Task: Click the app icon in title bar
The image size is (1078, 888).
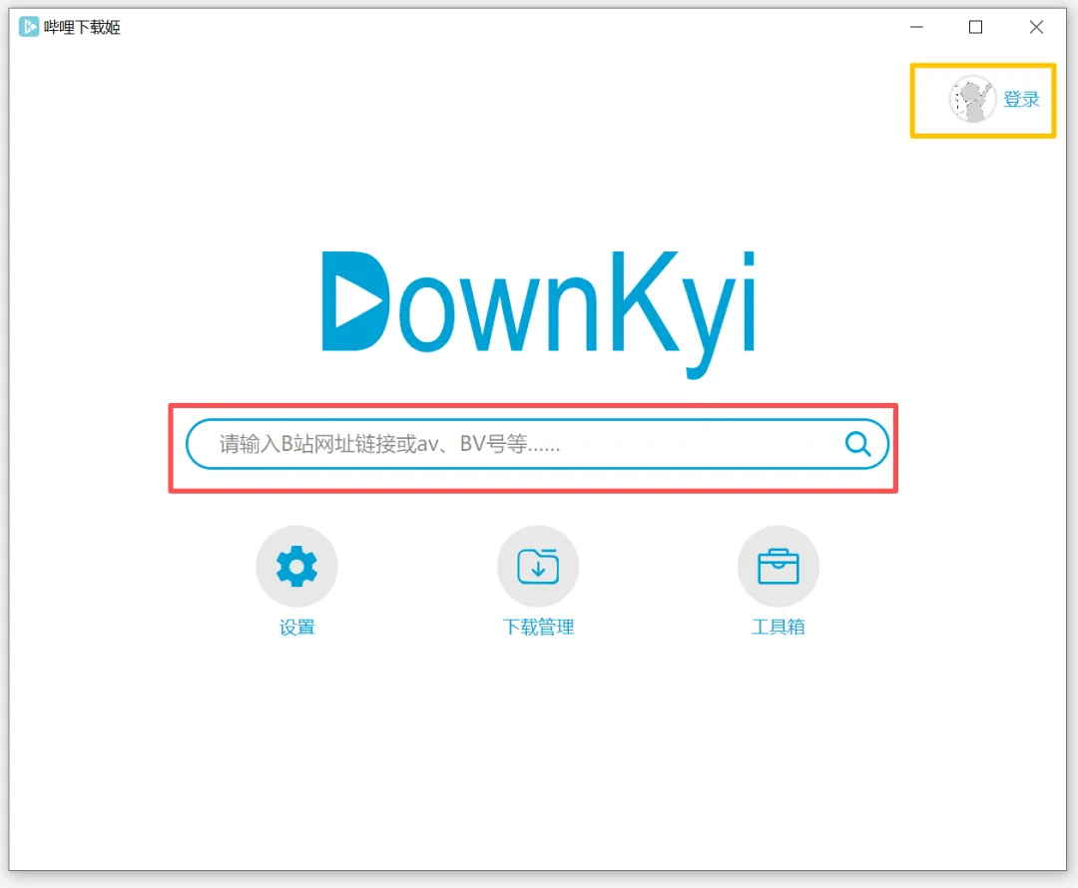Action: pyautogui.click(x=29, y=27)
